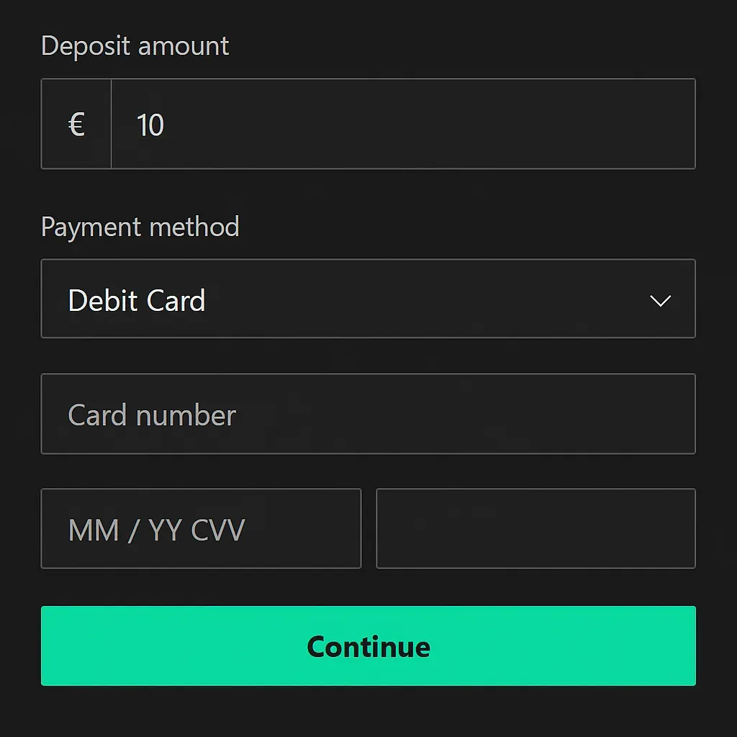Click the value 10 in the amount box
737x737 pixels.
150,125
